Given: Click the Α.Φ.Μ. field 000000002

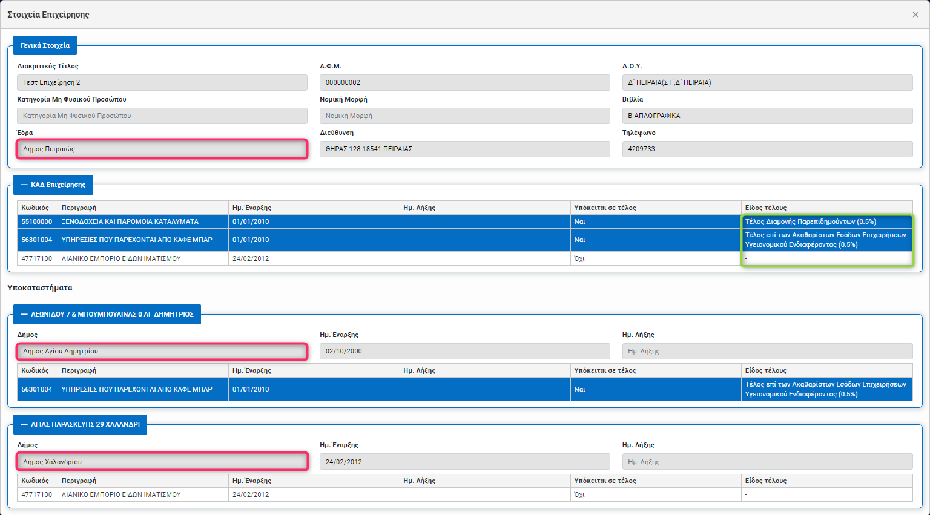Looking at the screenshot, I should (465, 82).
